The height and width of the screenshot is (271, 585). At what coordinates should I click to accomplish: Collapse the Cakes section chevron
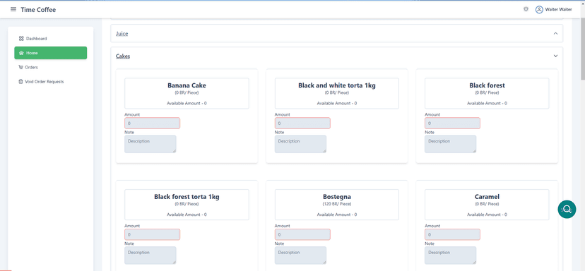(x=555, y=56)
